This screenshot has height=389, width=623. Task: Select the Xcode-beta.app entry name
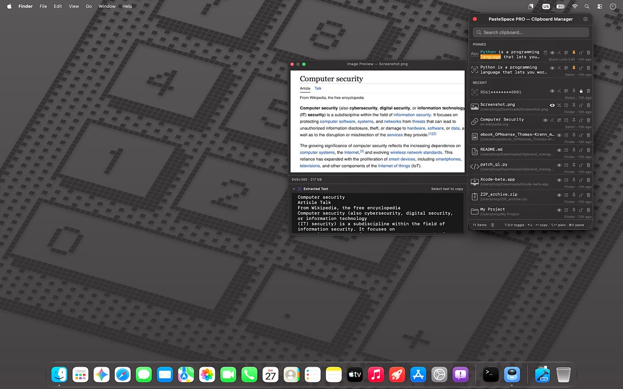click(x=497, y=179)
